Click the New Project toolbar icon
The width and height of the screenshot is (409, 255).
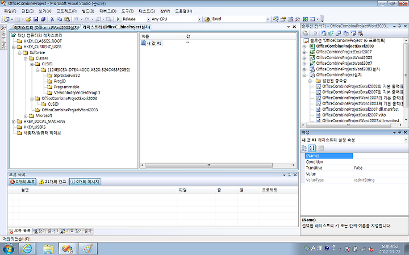(x=7, y=19)
